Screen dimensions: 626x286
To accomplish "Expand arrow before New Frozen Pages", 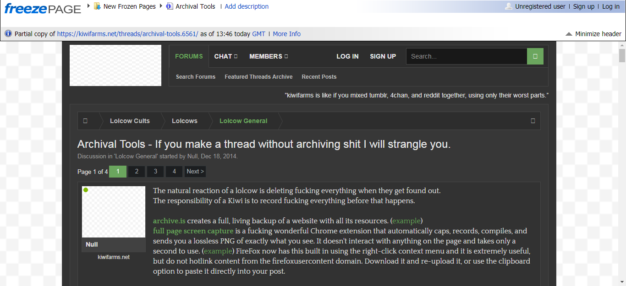I will [88, 6].
